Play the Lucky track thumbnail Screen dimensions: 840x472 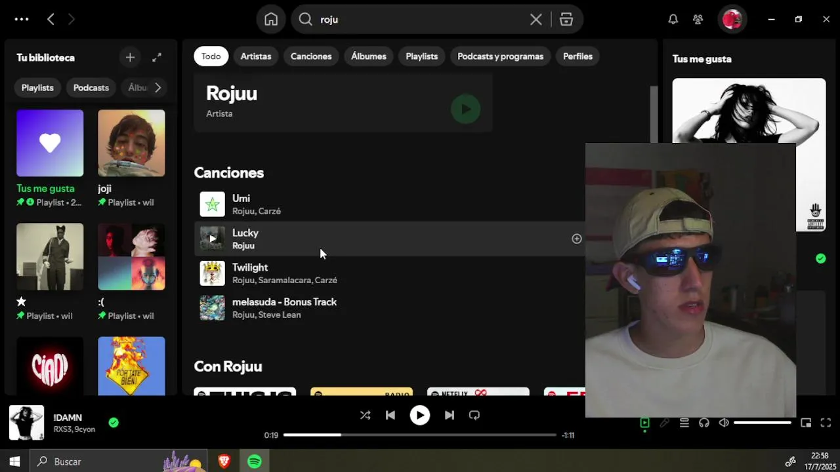pyautogui.click(x=212, y=239)
